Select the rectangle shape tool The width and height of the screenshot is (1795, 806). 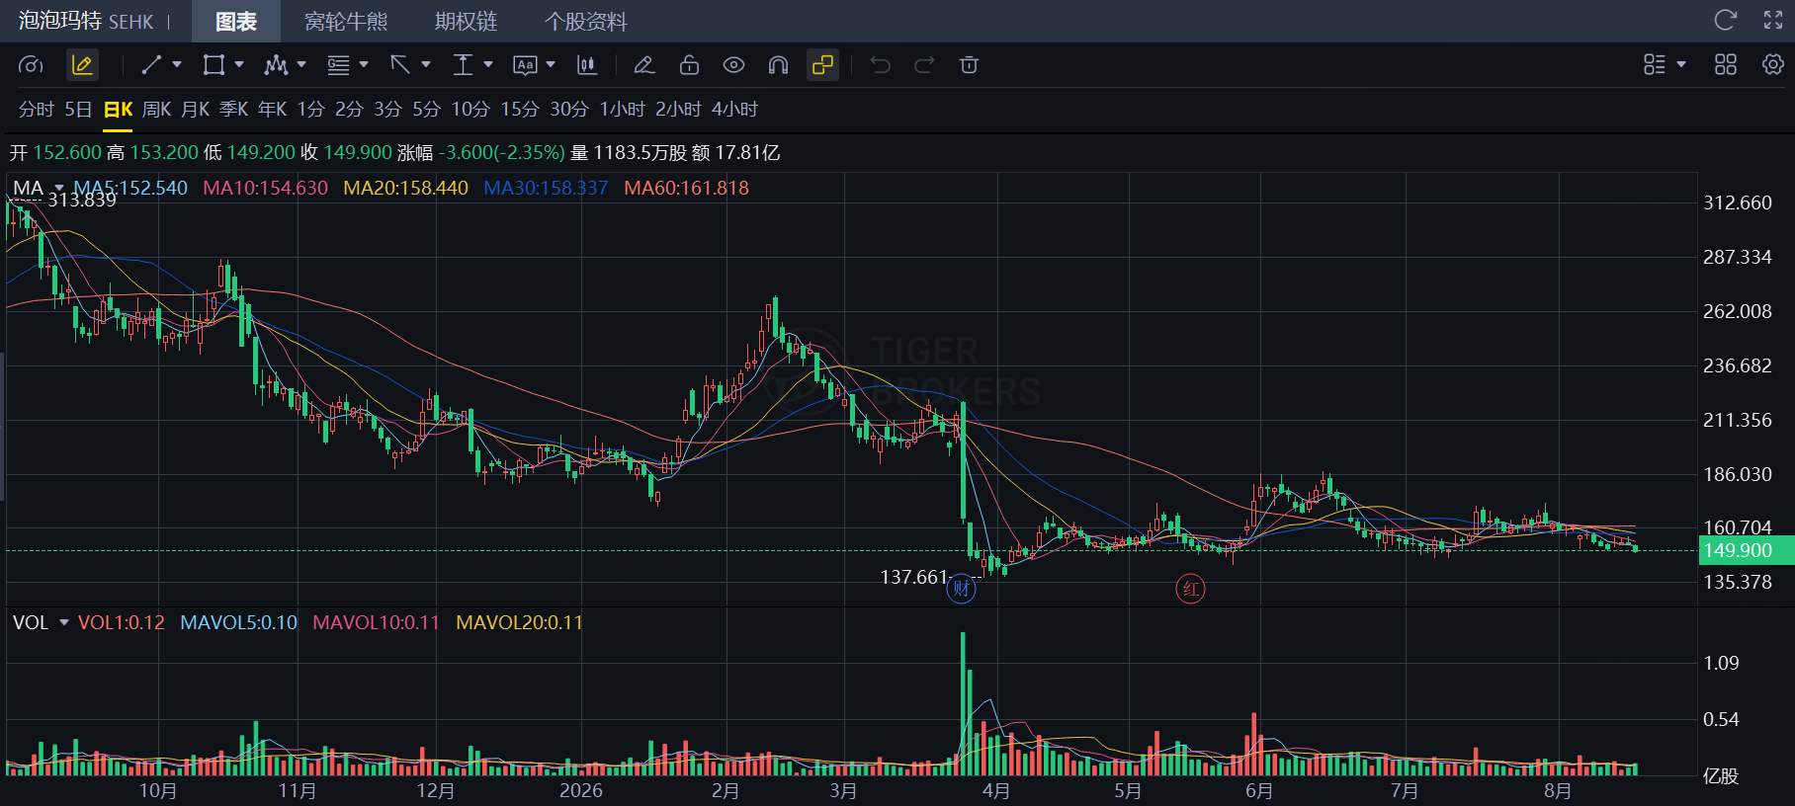214,65
